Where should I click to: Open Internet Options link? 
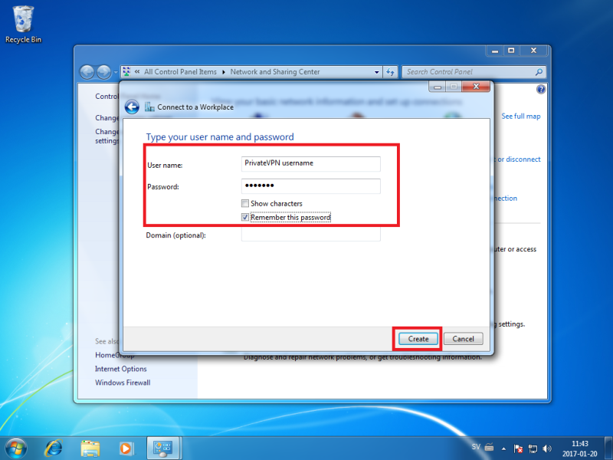[x=121, y=369]
